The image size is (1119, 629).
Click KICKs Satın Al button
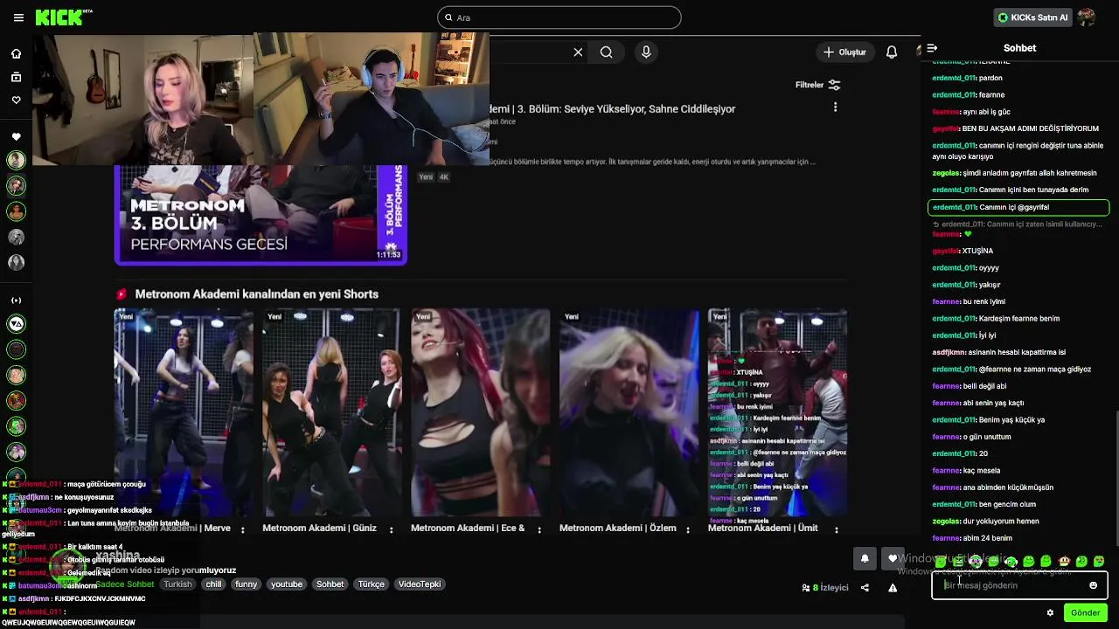(x=1032, y=17)
